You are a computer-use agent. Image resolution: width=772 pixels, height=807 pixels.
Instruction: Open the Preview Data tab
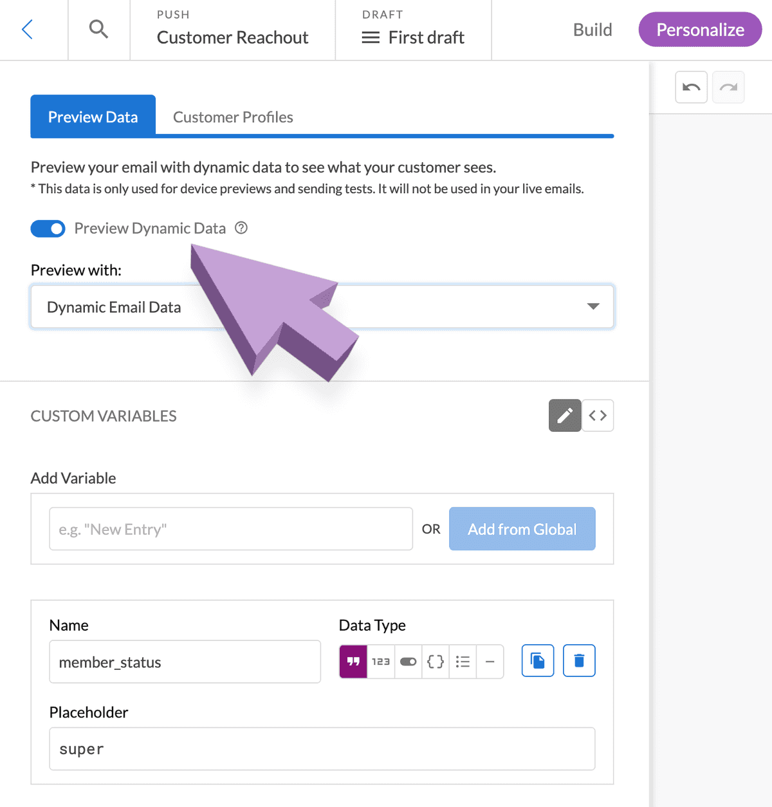tap(93, 116)
